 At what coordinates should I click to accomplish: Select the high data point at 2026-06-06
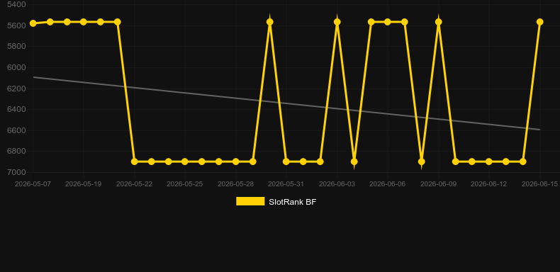(388, 22)
